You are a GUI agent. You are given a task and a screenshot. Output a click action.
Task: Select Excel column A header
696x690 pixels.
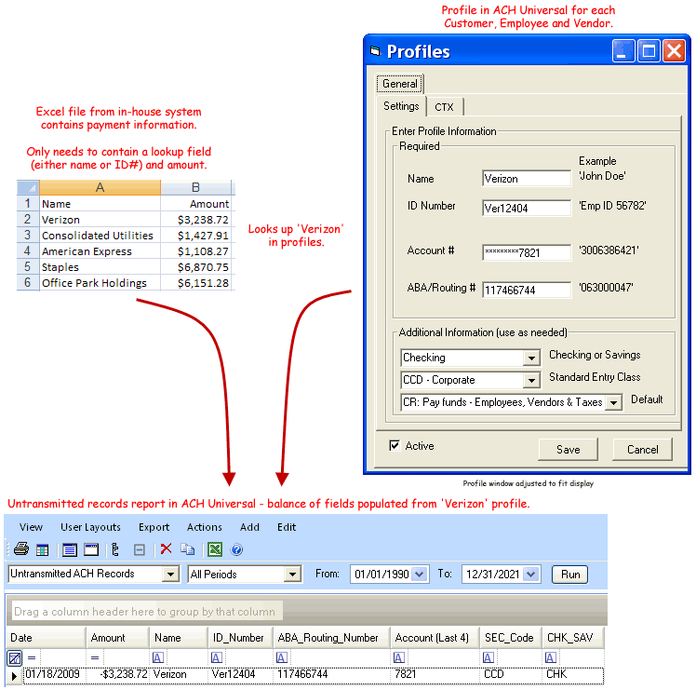[x=100, y=187]
